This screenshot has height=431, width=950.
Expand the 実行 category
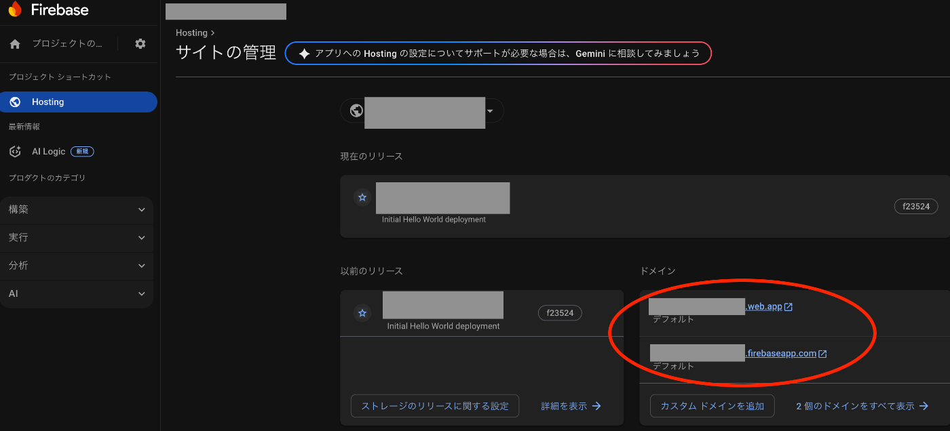(x=77, y=238)
